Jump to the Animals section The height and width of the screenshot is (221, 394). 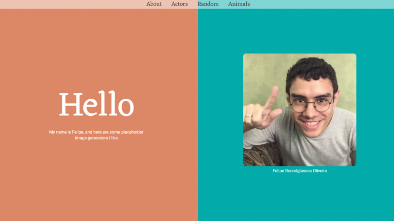(239, 4)
